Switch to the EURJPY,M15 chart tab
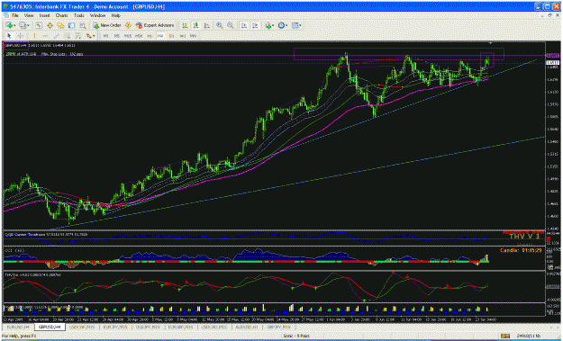Image resolution: width=563 pixels, height=341 pixels. point(115,327)
